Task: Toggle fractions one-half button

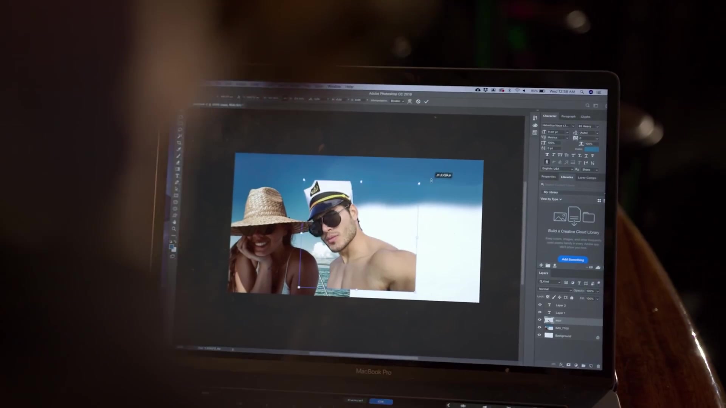Action: tap(593, 163)
